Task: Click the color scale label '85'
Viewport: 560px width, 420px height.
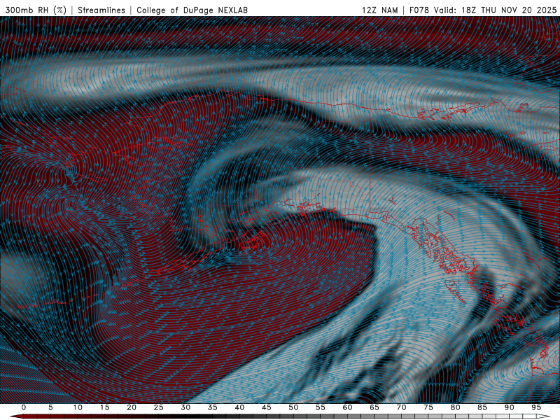Action: point(482,407)
